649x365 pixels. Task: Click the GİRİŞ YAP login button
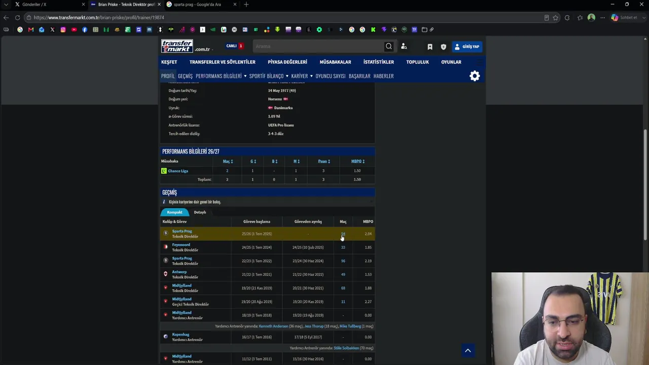click(x=467, y=47)
